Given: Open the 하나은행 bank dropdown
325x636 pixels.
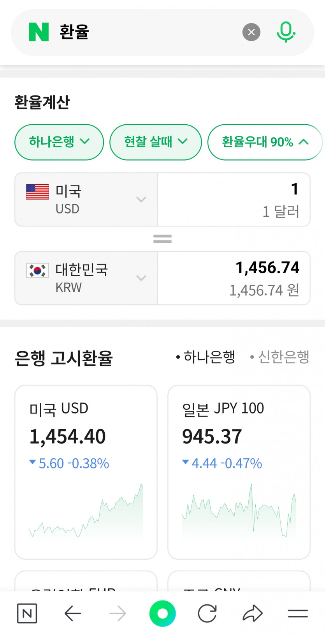Looking at the screenshot, I should [59, 142].
